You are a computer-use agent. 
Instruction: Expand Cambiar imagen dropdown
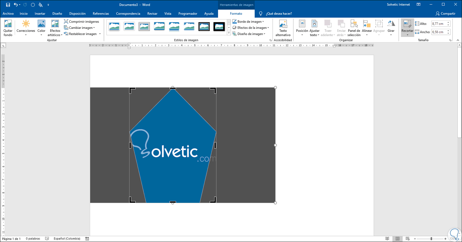click(94, 28)
